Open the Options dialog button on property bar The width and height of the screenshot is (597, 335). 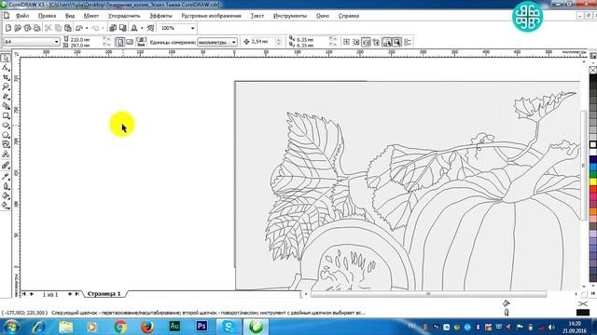[x=408, y=42]
